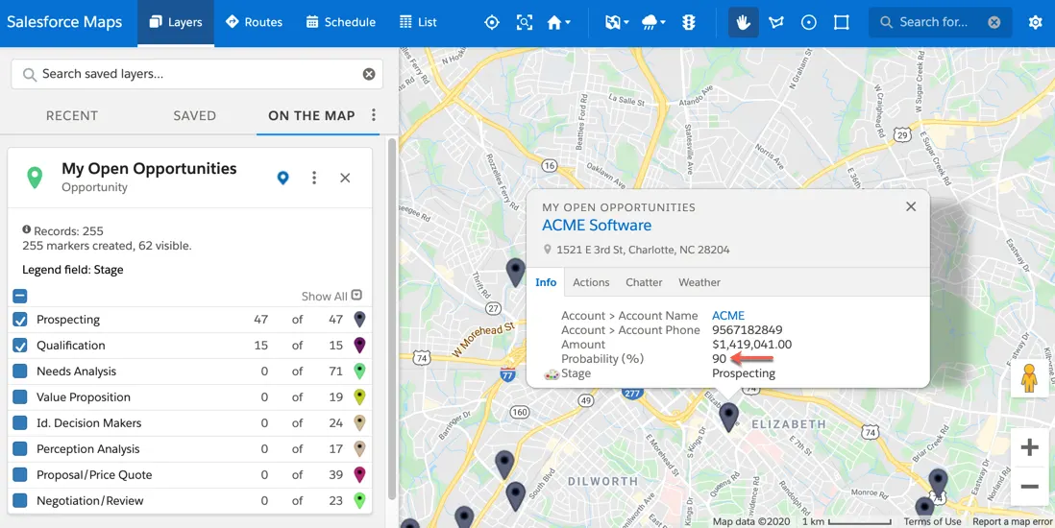Click the layers panel scrollbar
This screenshot has height=528, width=1055.
pos(392,318)
